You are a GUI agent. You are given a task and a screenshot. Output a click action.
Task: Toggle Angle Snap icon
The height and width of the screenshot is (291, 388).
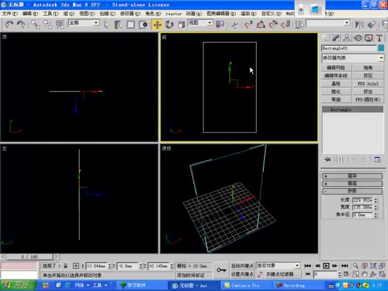click(260, 25)
